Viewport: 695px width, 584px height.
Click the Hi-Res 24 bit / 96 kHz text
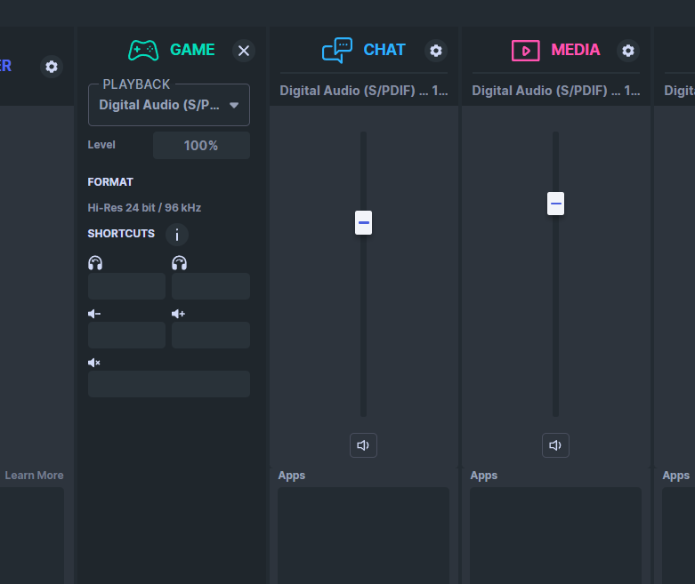144,208
